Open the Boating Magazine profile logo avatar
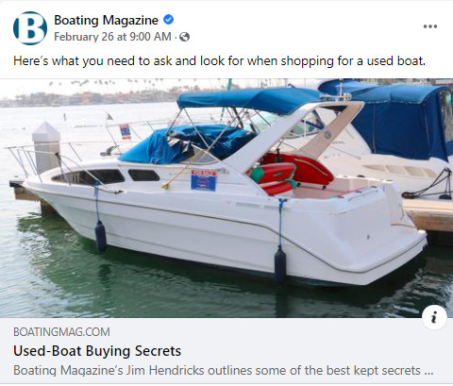This screenshot has height=386, width=453. coord(30,28)
